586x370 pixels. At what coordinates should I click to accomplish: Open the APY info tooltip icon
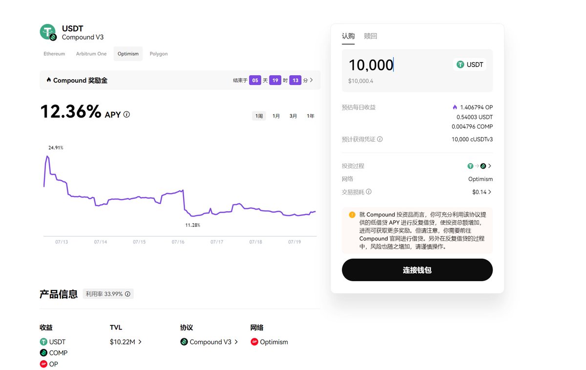(x=126, y=114)
